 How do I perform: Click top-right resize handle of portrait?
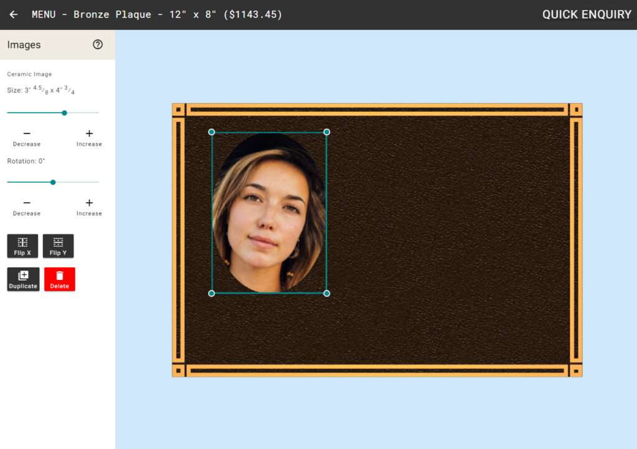(x=327, y=132)
